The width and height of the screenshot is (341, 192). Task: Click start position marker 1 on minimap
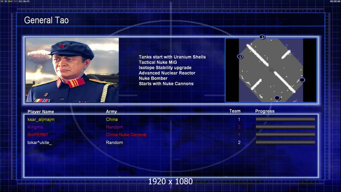tap(240, 57)
